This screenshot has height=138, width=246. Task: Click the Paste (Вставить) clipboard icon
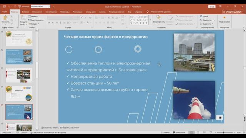click(x=5, y=18)
